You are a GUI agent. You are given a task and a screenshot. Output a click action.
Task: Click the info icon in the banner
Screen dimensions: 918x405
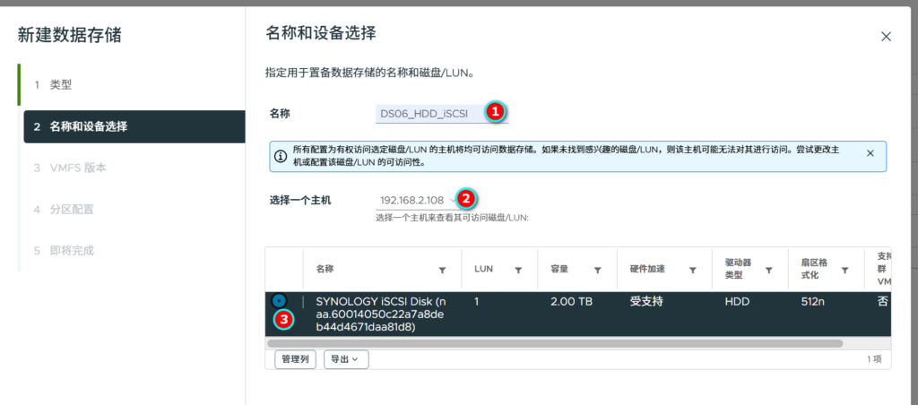click(281, 156)
